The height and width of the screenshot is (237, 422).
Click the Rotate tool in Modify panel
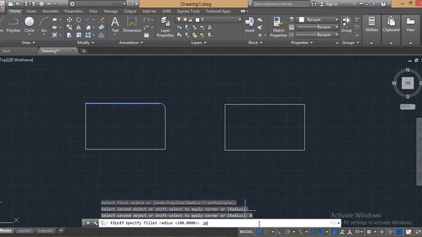click(78, 20)
